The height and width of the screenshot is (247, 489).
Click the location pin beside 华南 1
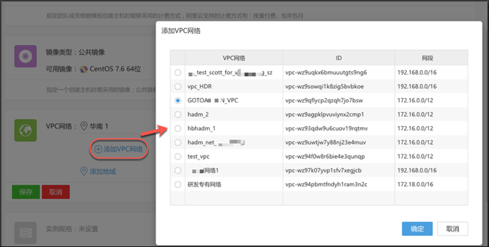pyautogui.click(x=84, y=126)
